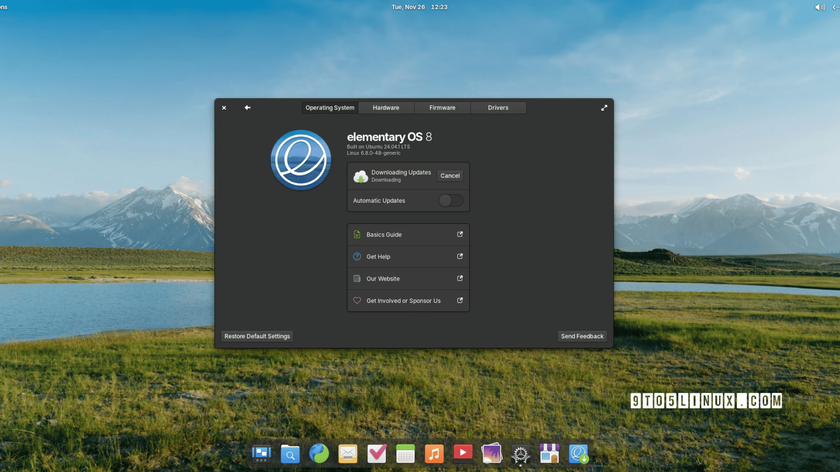This screenshot has width=840, height=472.
Task: Open Get Involved or Sponsor Us
Action: pos(408,301)
